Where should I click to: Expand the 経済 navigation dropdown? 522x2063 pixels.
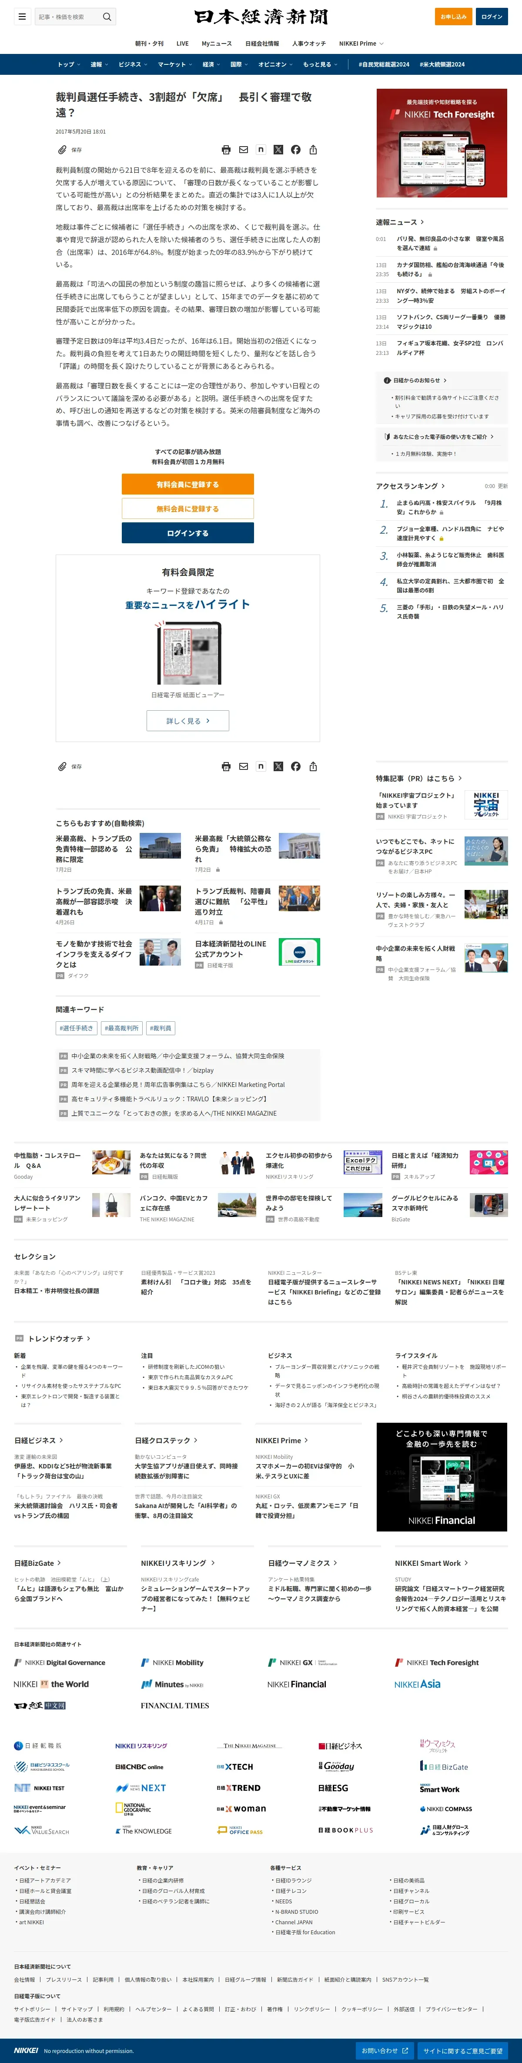tap(211, 64)
